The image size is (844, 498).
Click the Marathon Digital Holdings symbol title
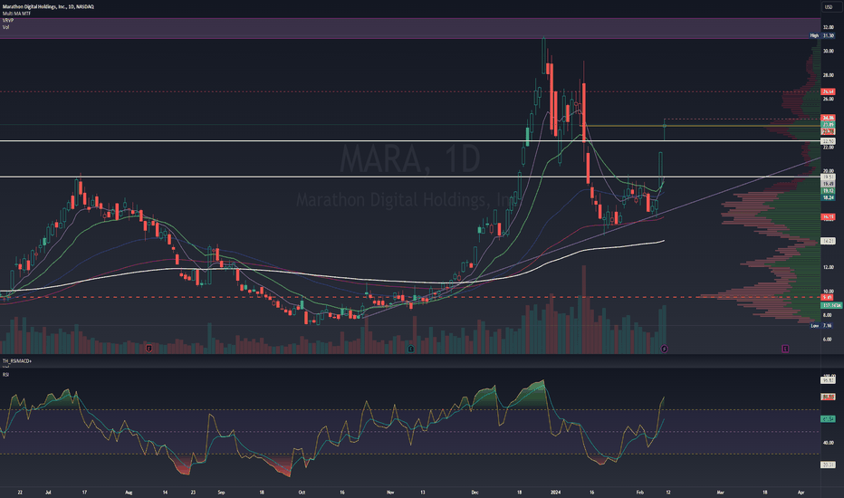pyautogui.click(x=48, y=6)
